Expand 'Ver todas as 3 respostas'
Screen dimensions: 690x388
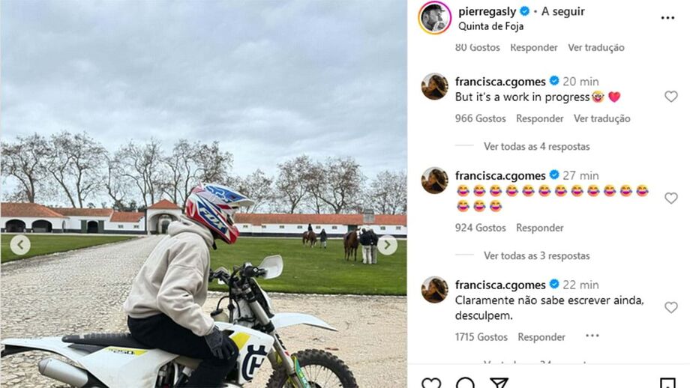[x=536, y=255]
